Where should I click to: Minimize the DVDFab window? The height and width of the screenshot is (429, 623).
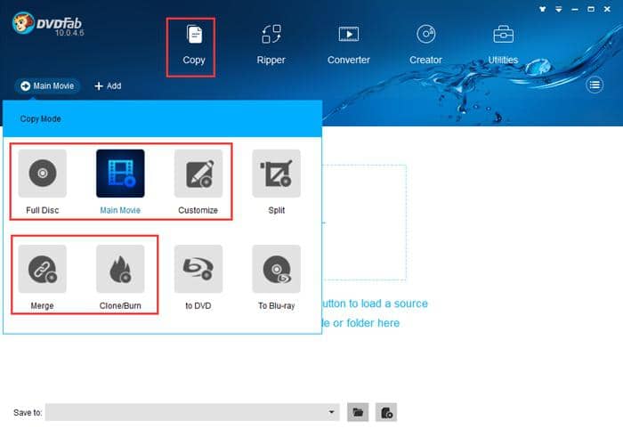click(x=575, y=9)
